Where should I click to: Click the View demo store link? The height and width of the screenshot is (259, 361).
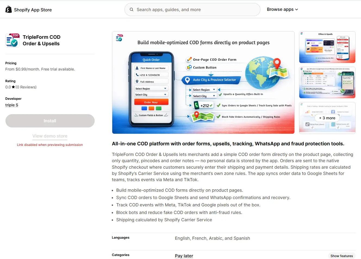pos(50,136)
